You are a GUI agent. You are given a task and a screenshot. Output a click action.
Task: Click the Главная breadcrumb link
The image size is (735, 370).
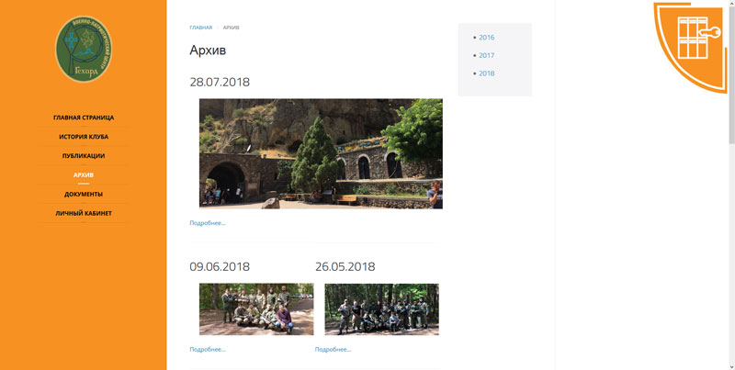201,28
